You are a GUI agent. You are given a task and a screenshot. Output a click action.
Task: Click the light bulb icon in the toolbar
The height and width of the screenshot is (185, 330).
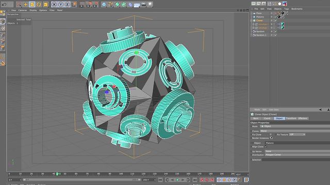click(x=150, y=5)
